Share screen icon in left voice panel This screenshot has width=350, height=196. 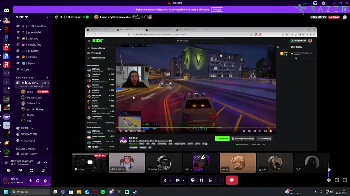20,170
